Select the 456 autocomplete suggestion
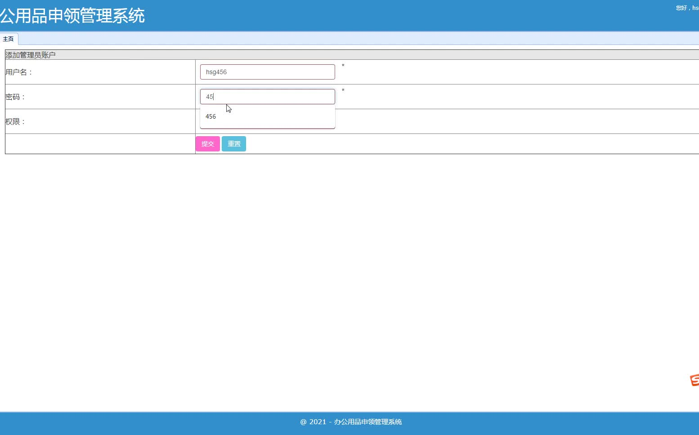This screenshot has height=435, width=699. pyautogui.click(x=268, y=116)
